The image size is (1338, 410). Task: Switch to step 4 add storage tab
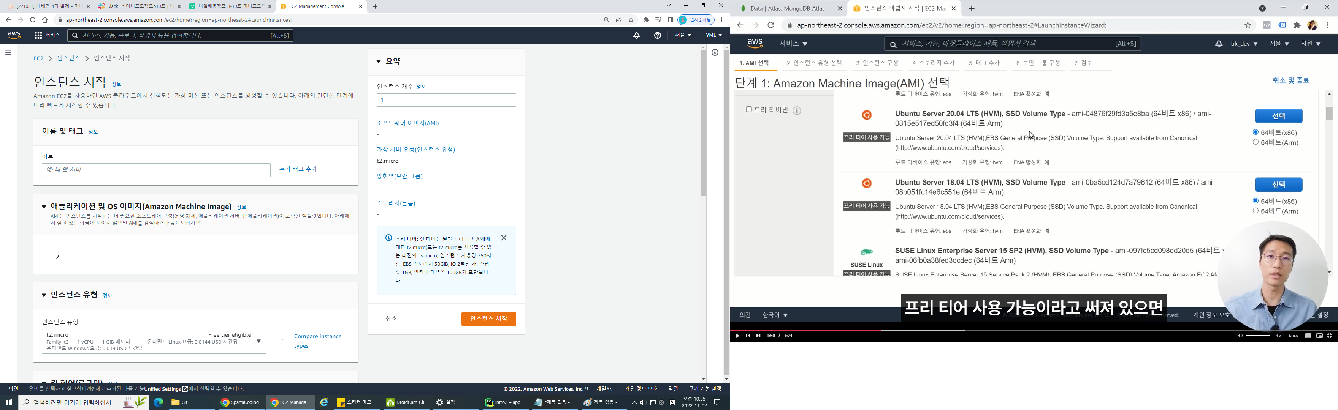pyautogui.click(x=934, y=63)
